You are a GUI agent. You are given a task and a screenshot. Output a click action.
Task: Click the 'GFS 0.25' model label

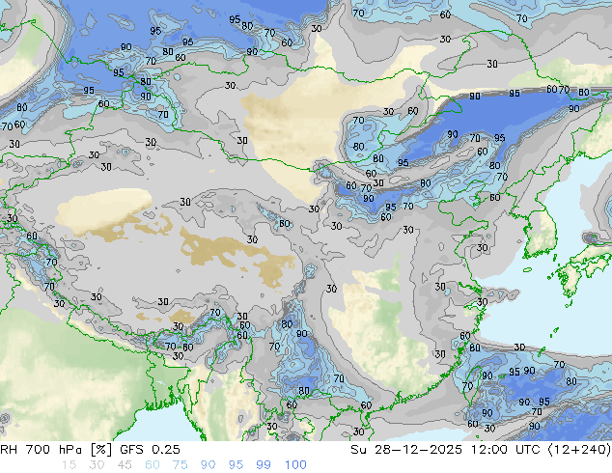pyautogui.click(x=150, y=450)
